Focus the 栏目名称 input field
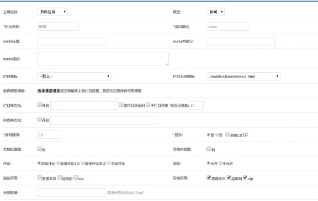318x201 pixels. tap(58, 26)
